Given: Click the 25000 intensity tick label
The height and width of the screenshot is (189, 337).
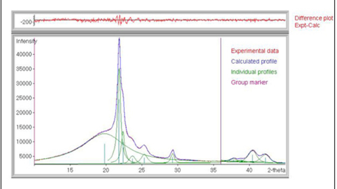Looking at the screenshot, I should click(x=24, y=98).
